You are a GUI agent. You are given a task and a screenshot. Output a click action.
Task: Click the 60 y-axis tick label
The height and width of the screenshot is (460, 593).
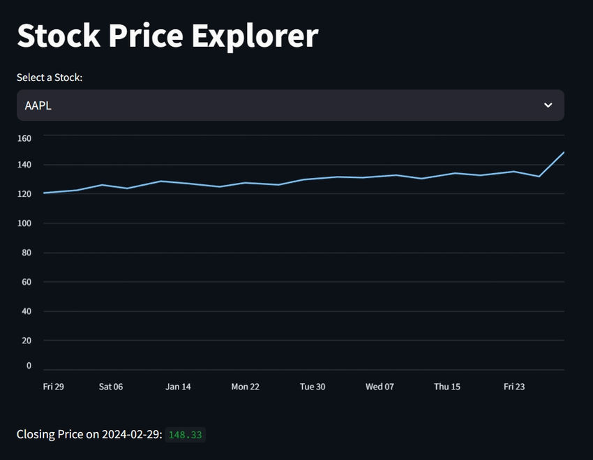point(27,282)
